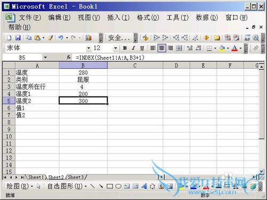The image size is (267, 200).
Task: Open the Font Color dropdown arrow
Action: pyautogui.click(x=241, y=48)
